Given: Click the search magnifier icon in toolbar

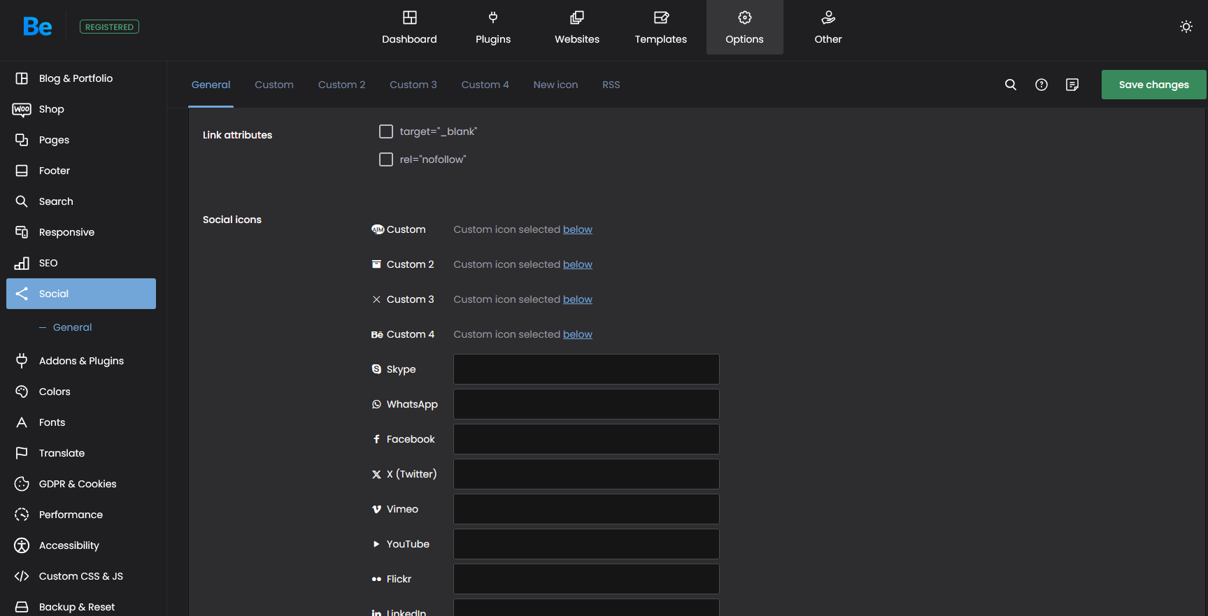Looking at the screenshot, I should tap(1011, 85).
